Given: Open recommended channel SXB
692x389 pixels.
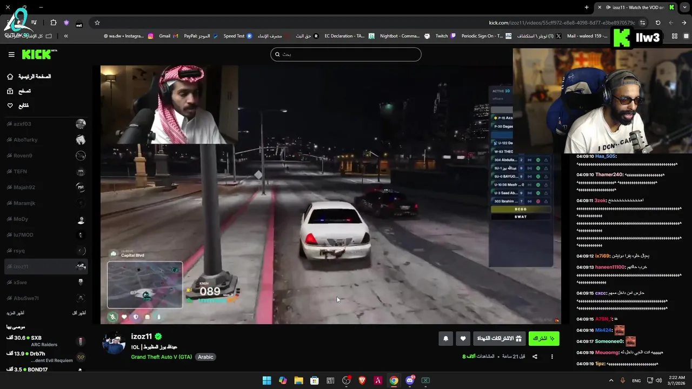Looking at the screenshot, I should pyautogui.click(x=46, y=341).
